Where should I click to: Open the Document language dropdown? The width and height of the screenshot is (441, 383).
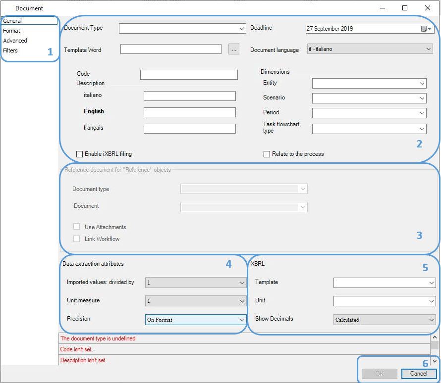(x=370, y=49)
